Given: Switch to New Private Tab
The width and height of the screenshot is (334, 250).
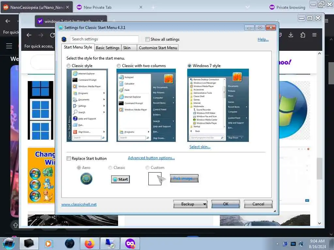Looking at the screenshot, I should tap(110, 7).
